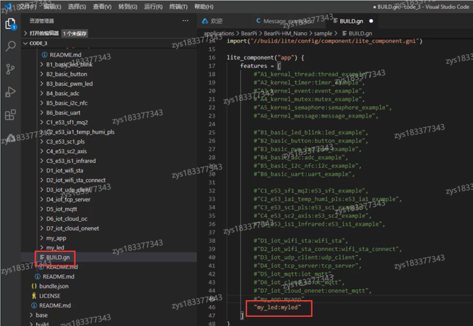
Task: Expand the my_led folder
Action: pos(55,248)
